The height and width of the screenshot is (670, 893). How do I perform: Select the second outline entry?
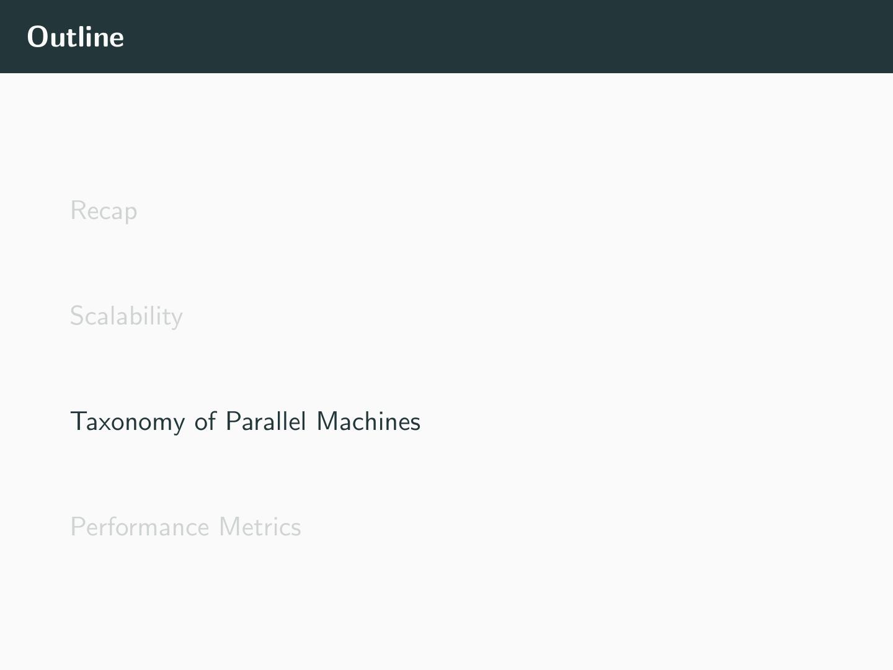[126, 316]
